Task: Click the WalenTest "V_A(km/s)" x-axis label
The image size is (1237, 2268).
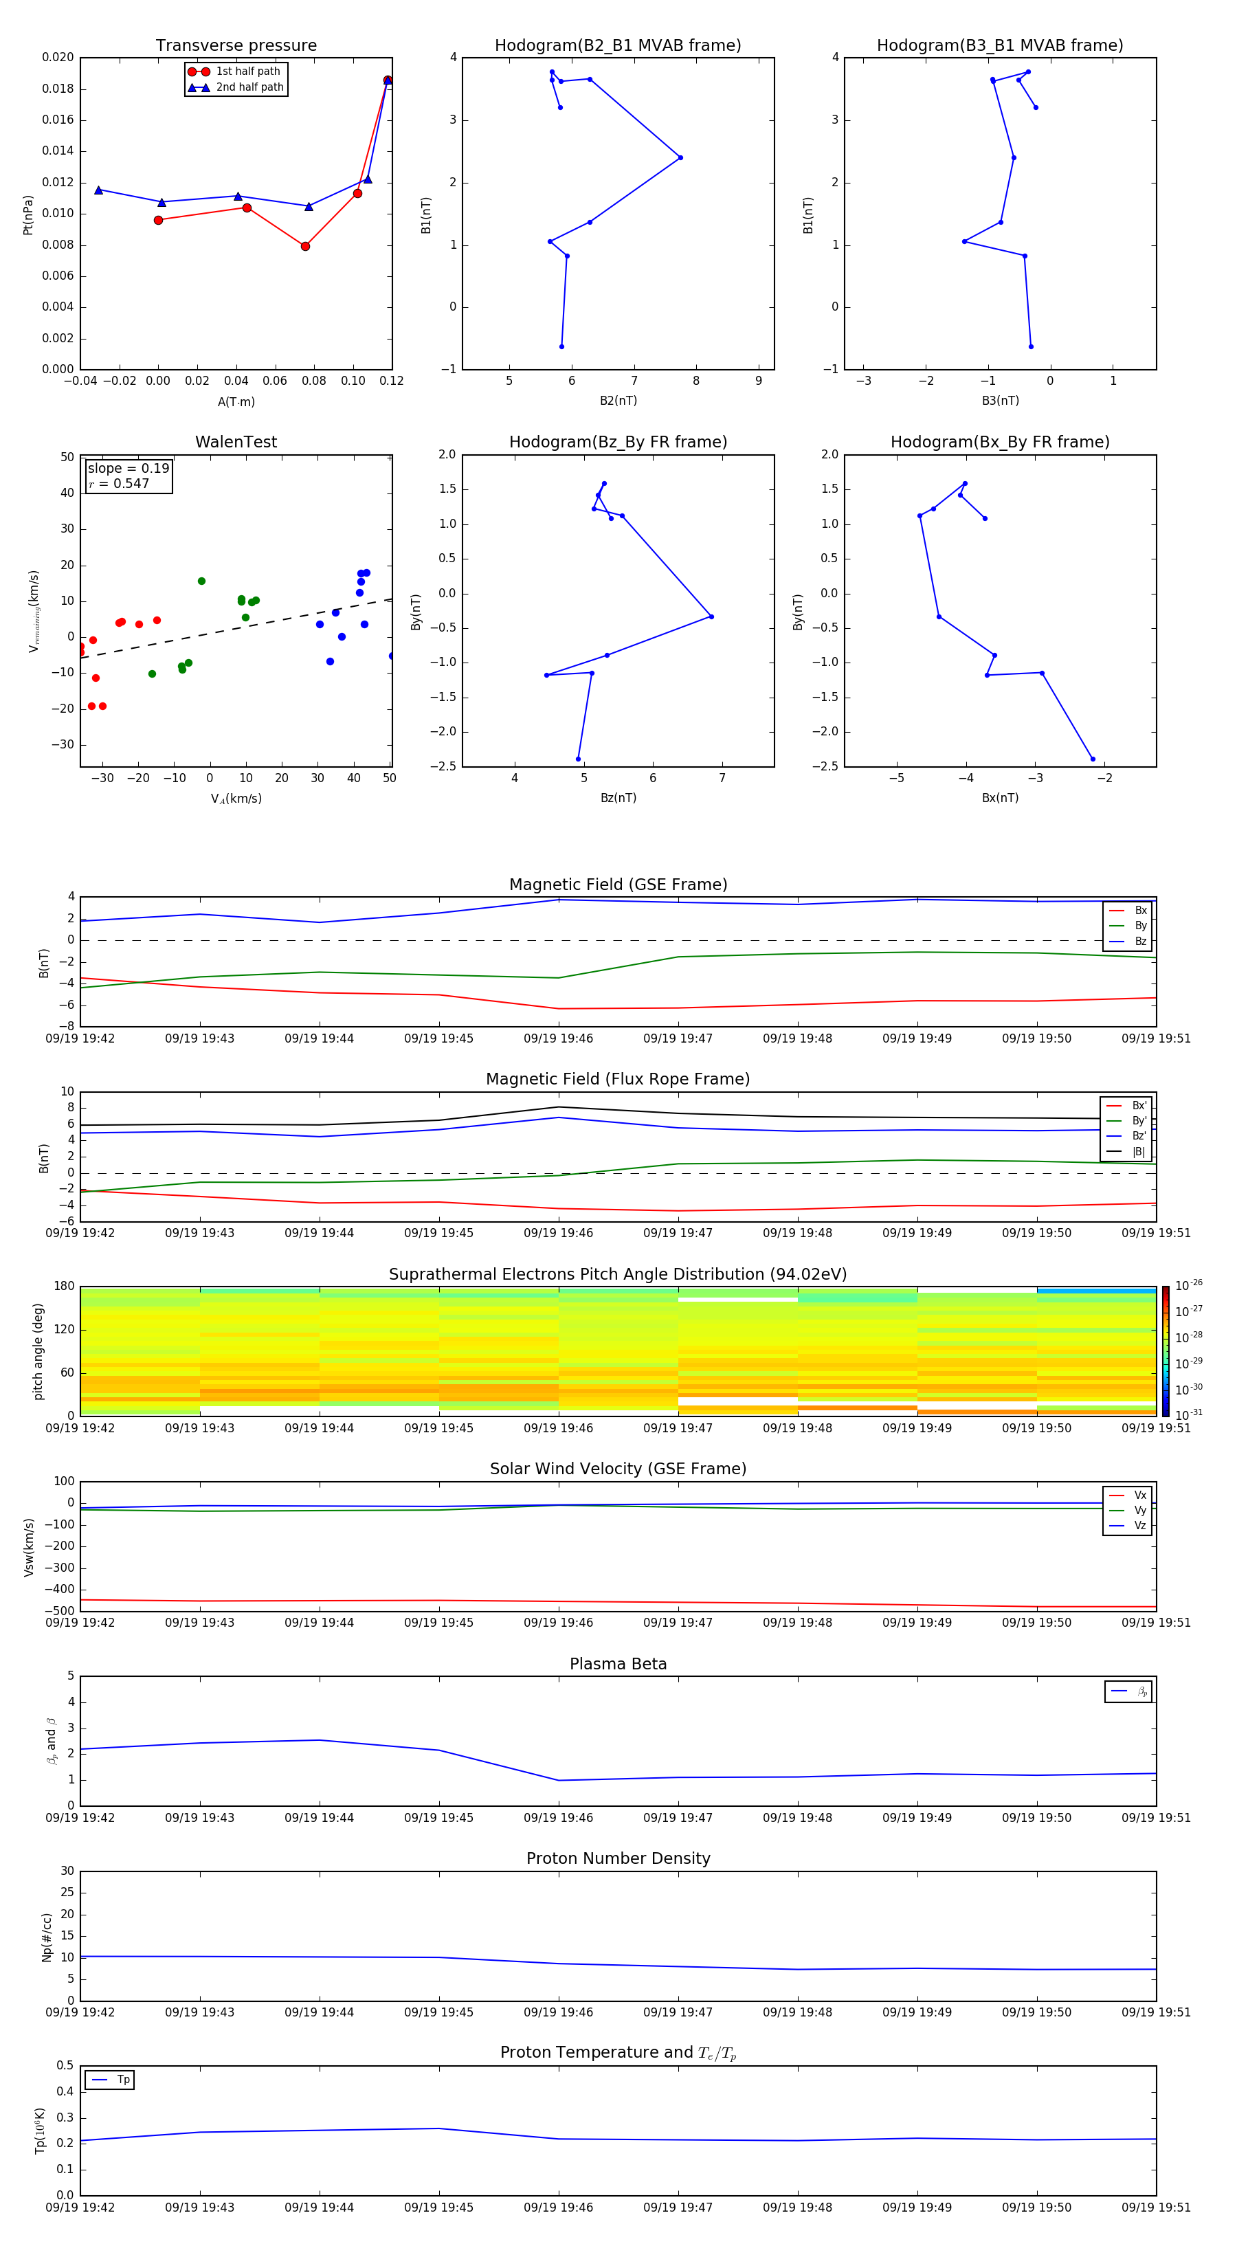Action: coord(236,799)
